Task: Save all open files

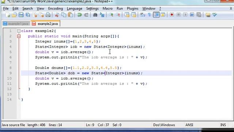Action: [28, 15]
